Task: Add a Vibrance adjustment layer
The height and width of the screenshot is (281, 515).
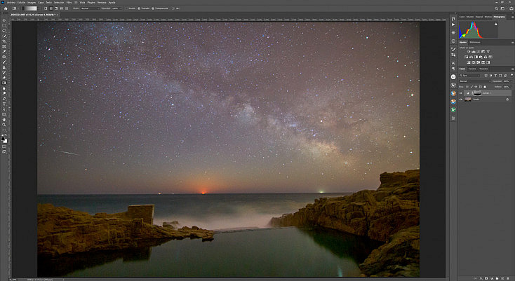Action: click(x=488, y=52)
